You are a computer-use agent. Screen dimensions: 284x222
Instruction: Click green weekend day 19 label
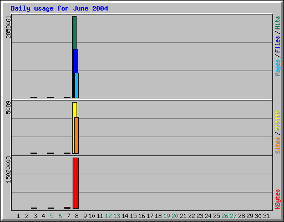[x=166, y=216]
